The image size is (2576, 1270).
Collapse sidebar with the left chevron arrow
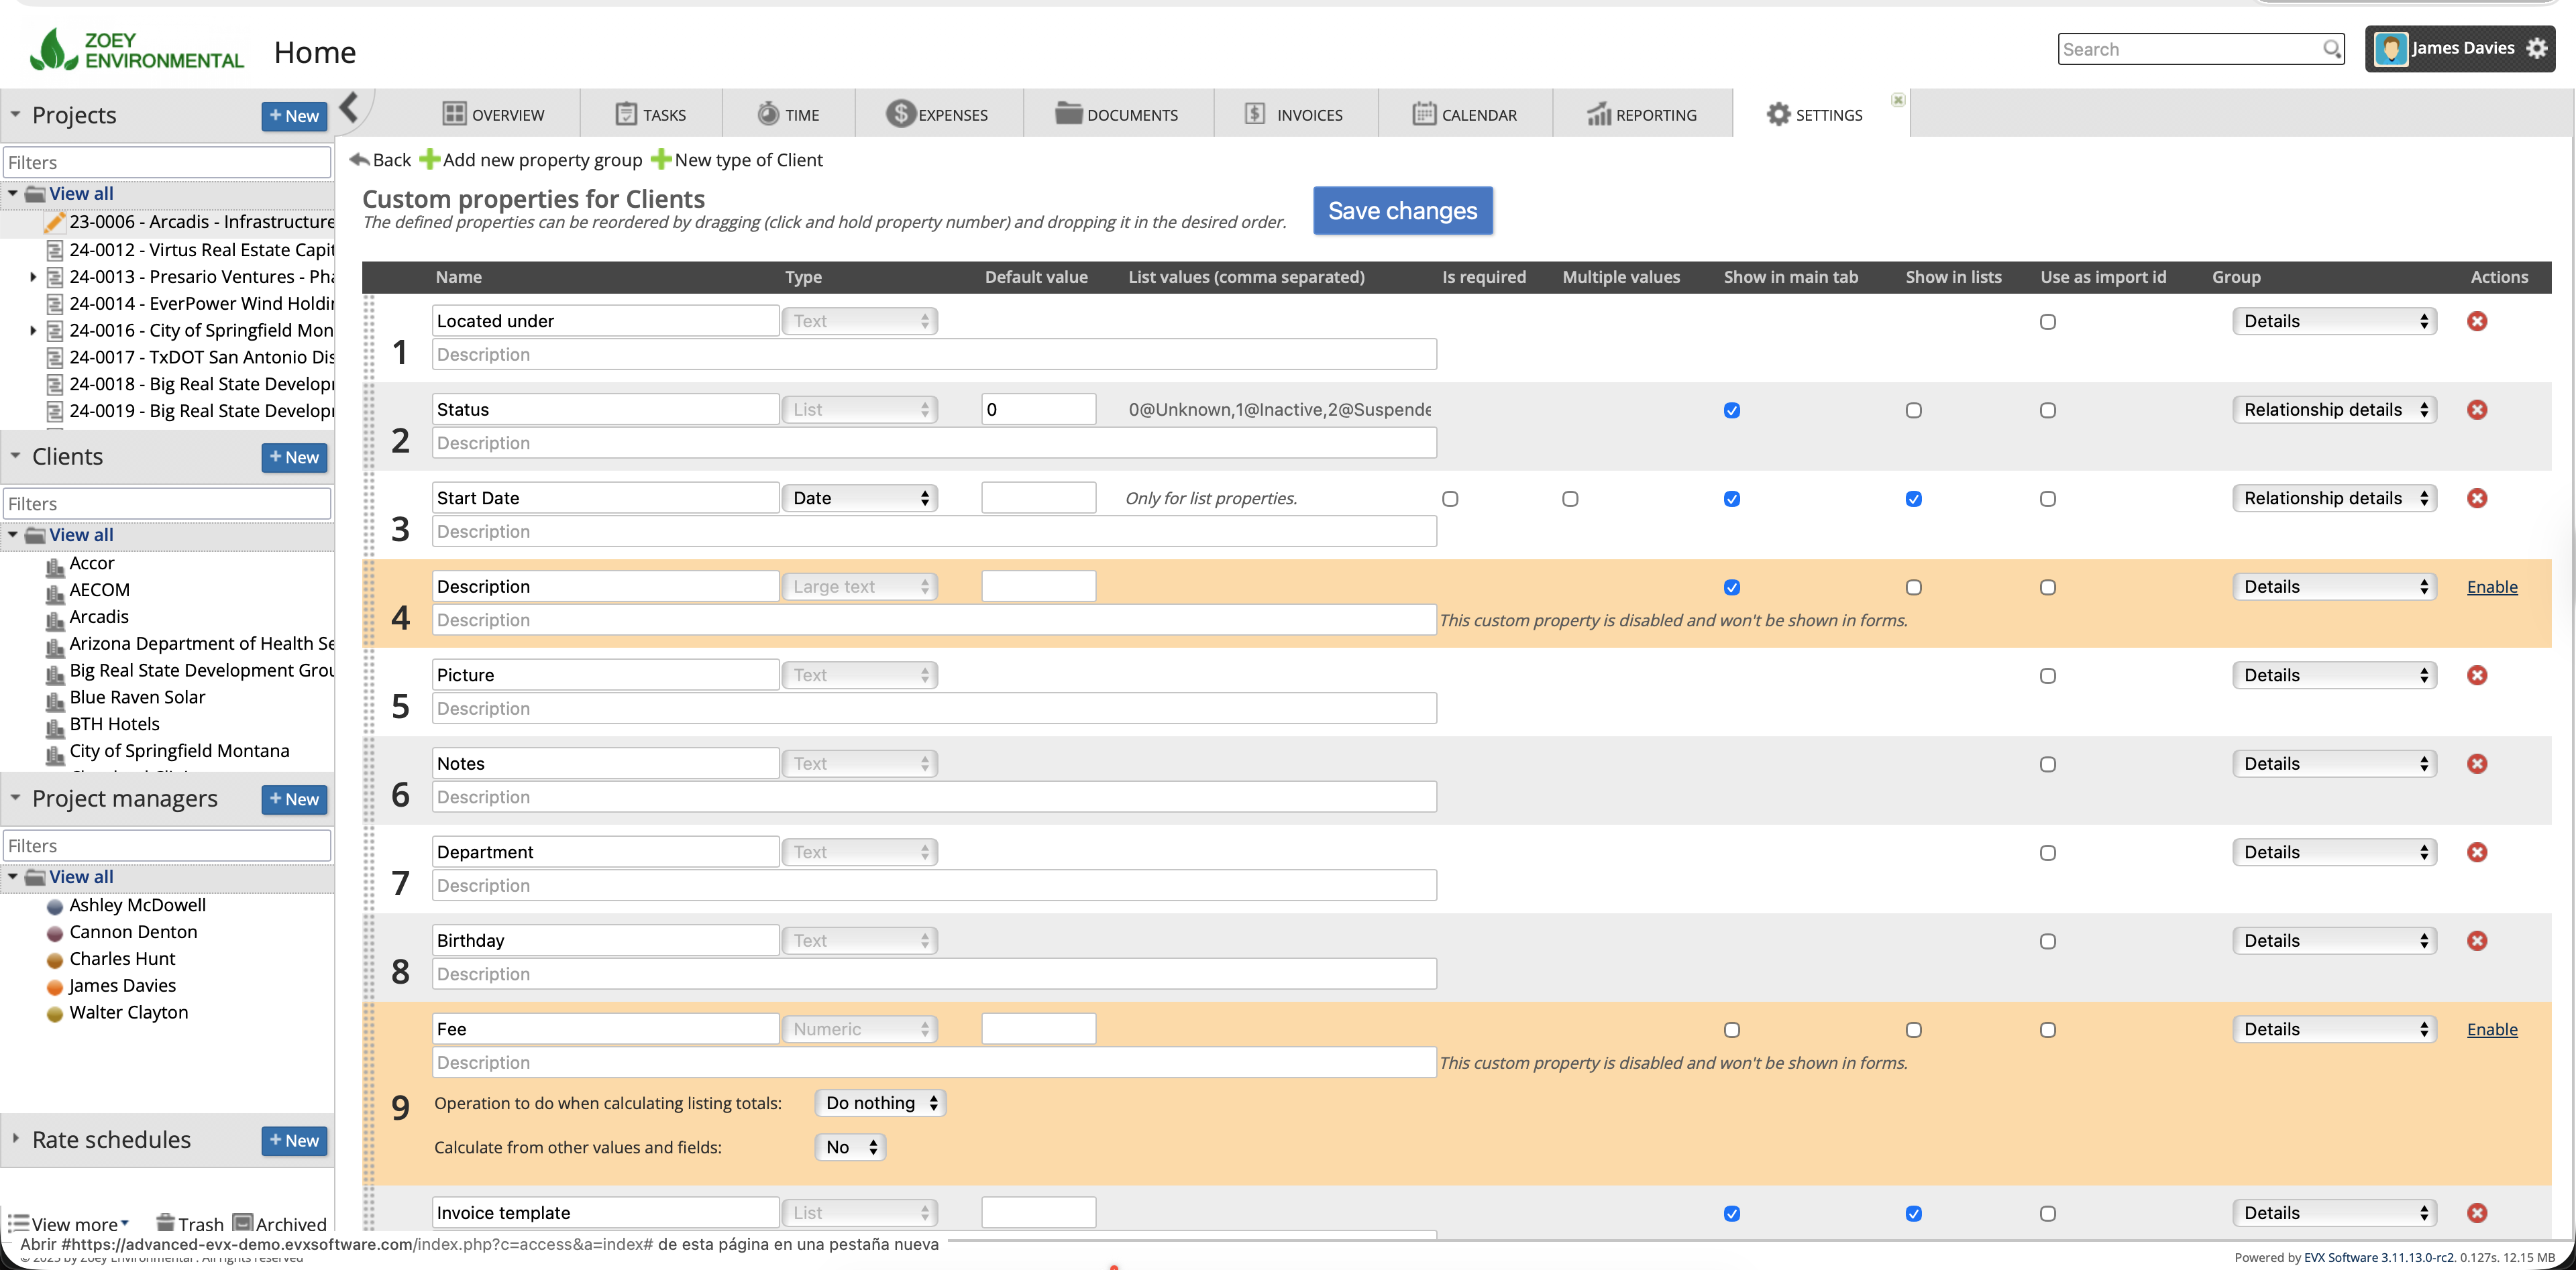pyautogui.click(x=349, y=107)
